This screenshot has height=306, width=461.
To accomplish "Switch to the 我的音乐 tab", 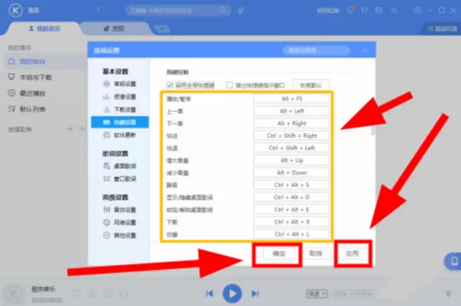I will pyautogui.click(x=45, y=28).
